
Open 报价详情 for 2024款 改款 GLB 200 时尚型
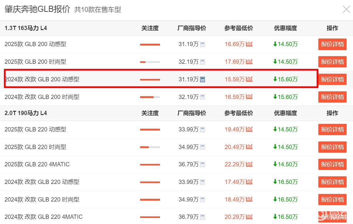(332, 97)
